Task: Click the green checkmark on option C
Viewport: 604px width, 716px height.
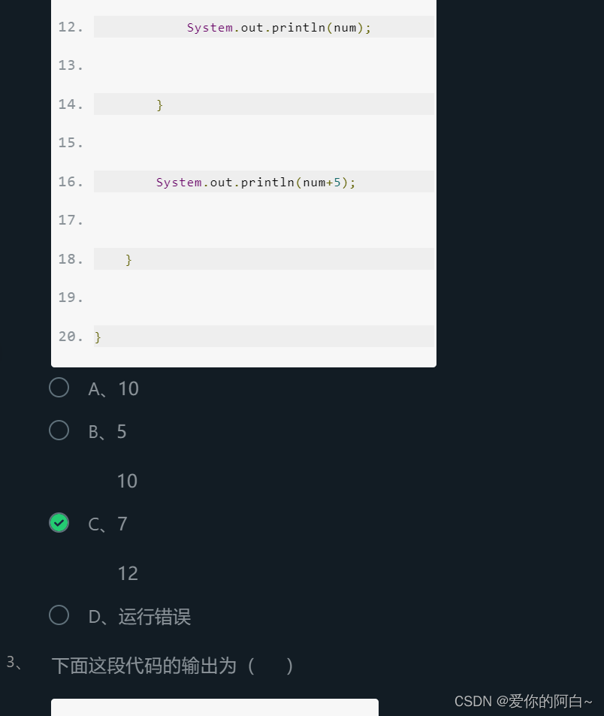Action: click(59, 523)
